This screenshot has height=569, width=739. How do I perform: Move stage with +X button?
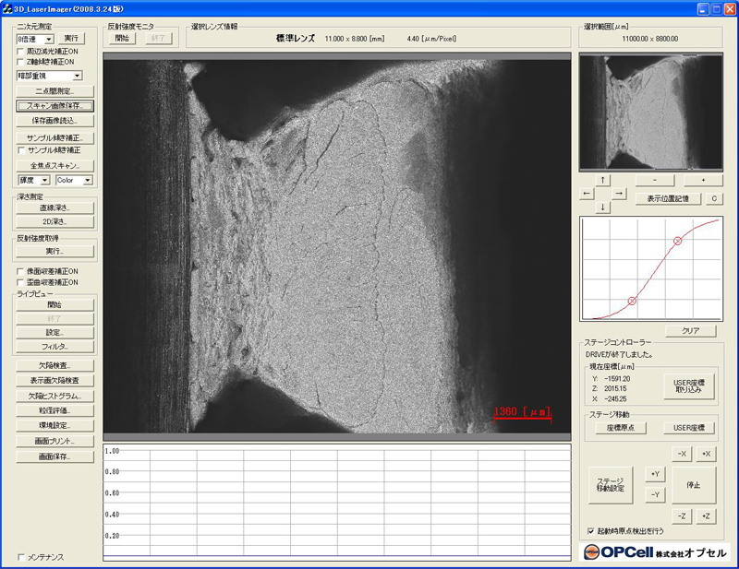coord(706,455)
